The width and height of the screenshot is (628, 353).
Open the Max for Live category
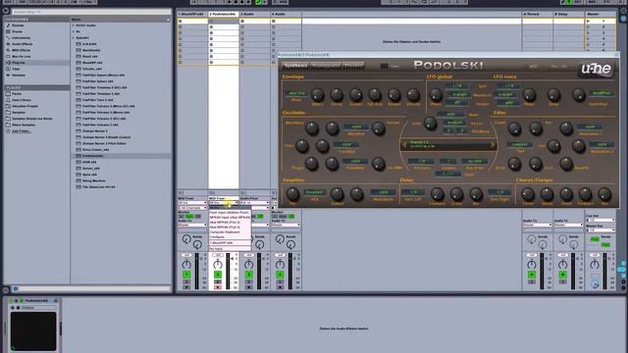click(21, 57)
